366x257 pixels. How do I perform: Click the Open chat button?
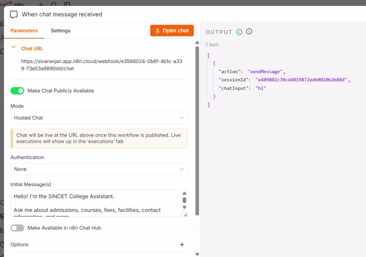(172, 31)
